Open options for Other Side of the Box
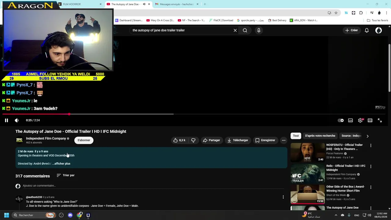391x220 pixels. click(371, 187)
